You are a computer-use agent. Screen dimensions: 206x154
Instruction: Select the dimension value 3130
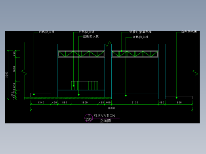click(x=135, y=103)
